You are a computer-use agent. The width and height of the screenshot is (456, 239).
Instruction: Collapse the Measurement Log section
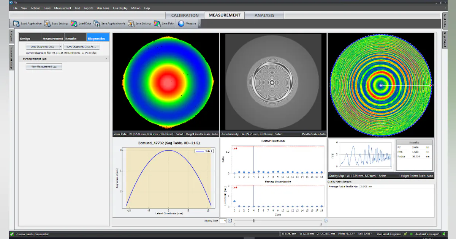point(106,59)
